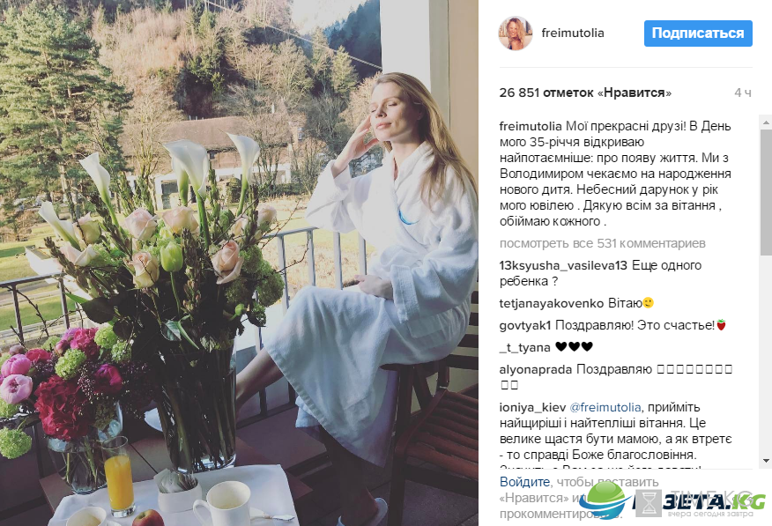Image resolution: width=772 pixels, height=526 pixels.
Task: Open freimutolia username in post header
Action: pyautogui.click(x=573, y=33)
